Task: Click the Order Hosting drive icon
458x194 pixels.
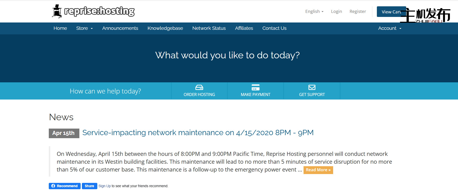Action: coord(199,87)
